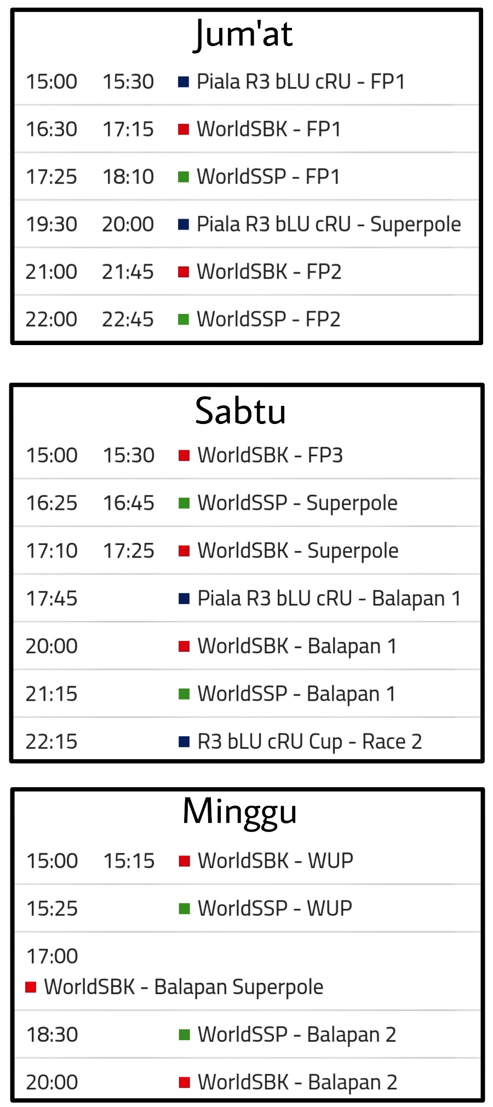This screenshot has width=493, height=1107.
Task: Click the red square beside WorldSBK - Balapan Superpole
Action: click(x=31, y=987)
